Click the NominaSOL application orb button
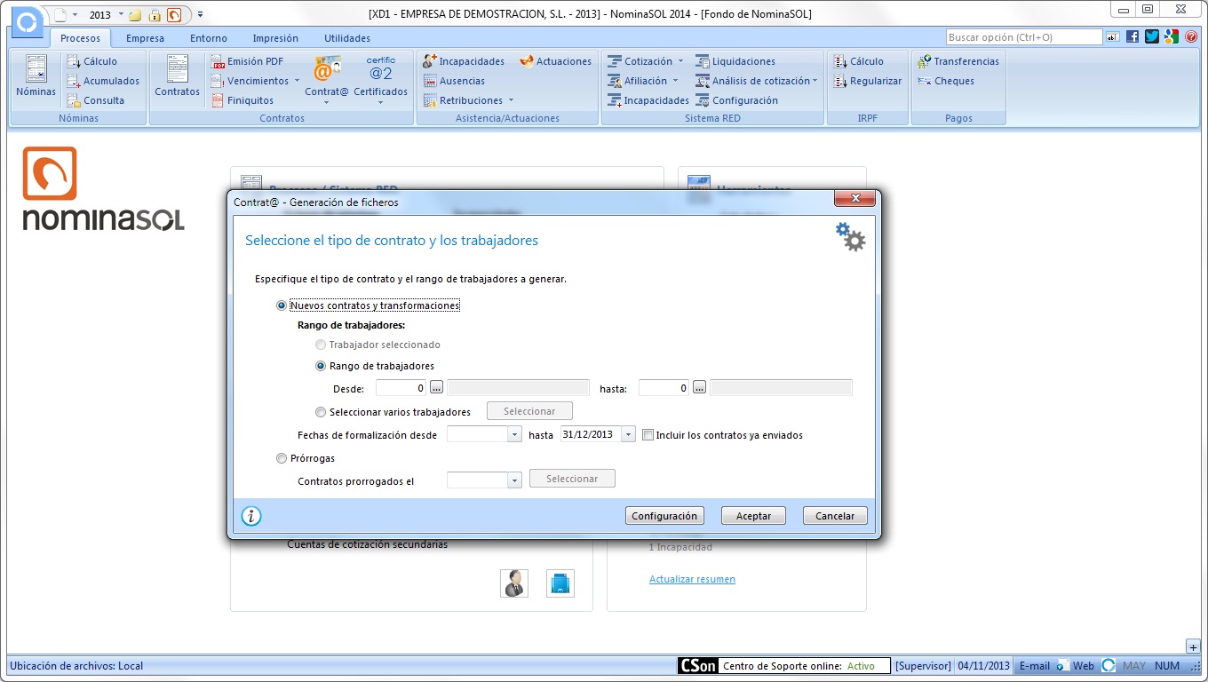This screenshot has height=682, width=1208. (28, 21)
